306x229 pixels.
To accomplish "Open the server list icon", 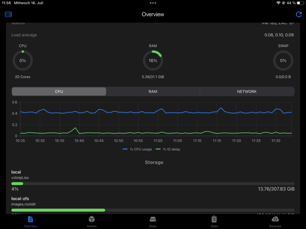I will point(8,14).
